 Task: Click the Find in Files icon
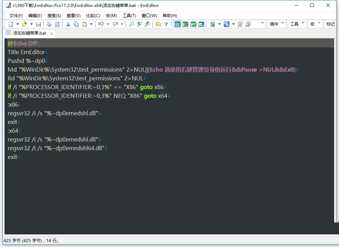pos(158,24)
